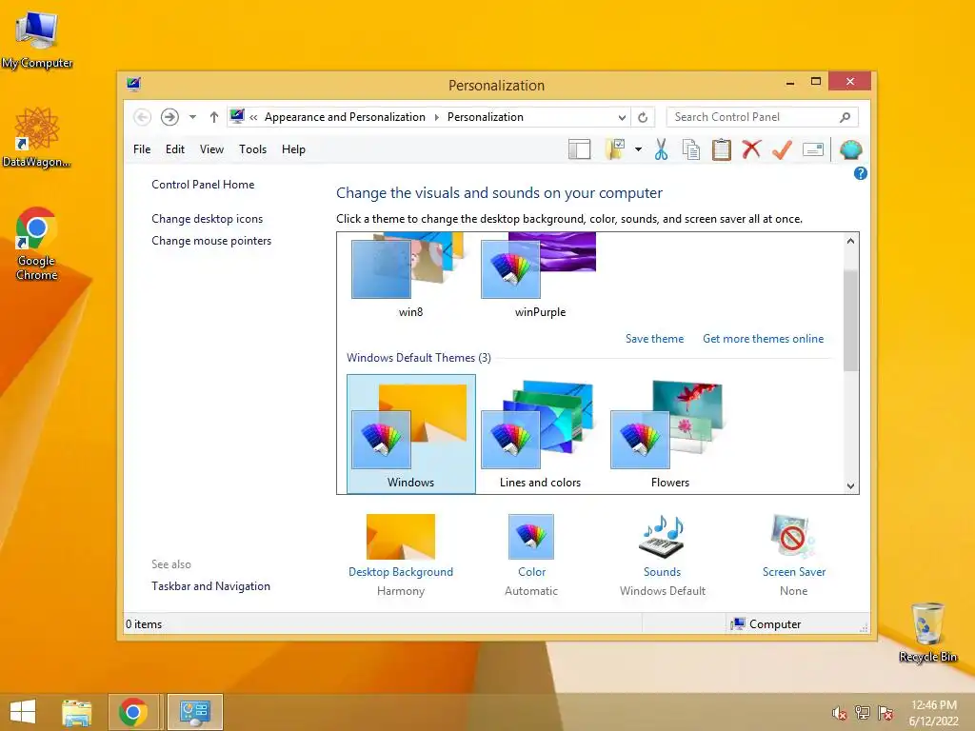Click the layout pane toolbar icon
This screenshot has width=975, height=731.
pyautogui.click(x=579, y=149)
